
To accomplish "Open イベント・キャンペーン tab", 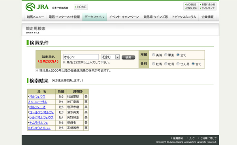I will (x=124, y=17).
